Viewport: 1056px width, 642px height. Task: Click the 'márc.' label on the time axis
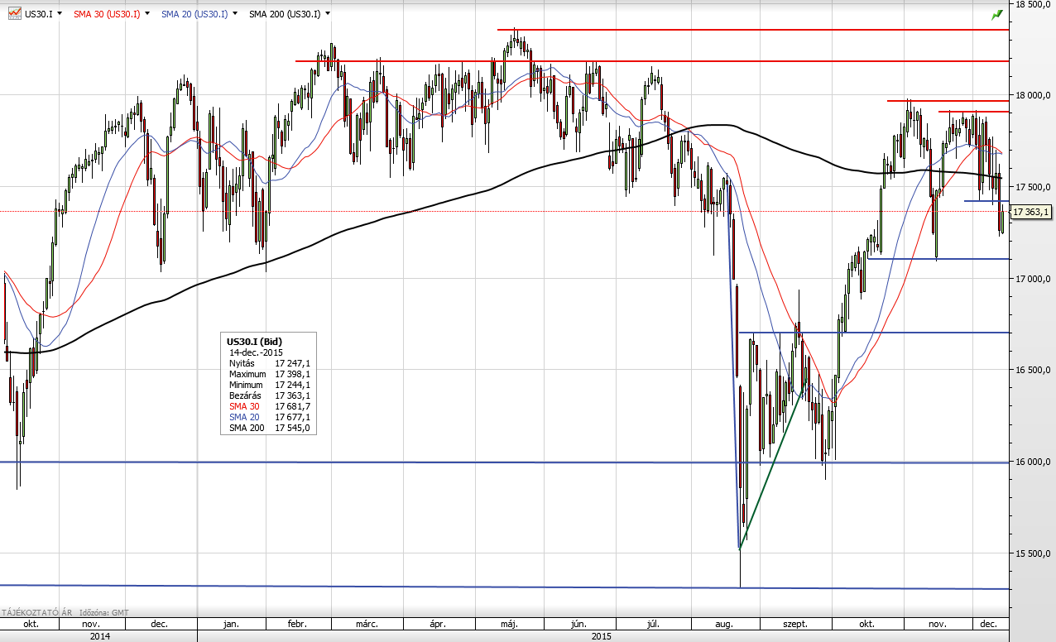[367, 624]
